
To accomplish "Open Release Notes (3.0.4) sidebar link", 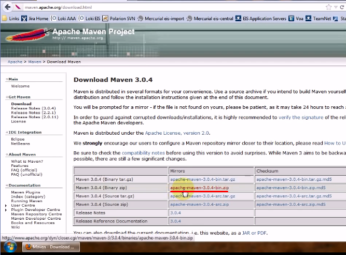I will pyautogui.click(x=33, y=108).
